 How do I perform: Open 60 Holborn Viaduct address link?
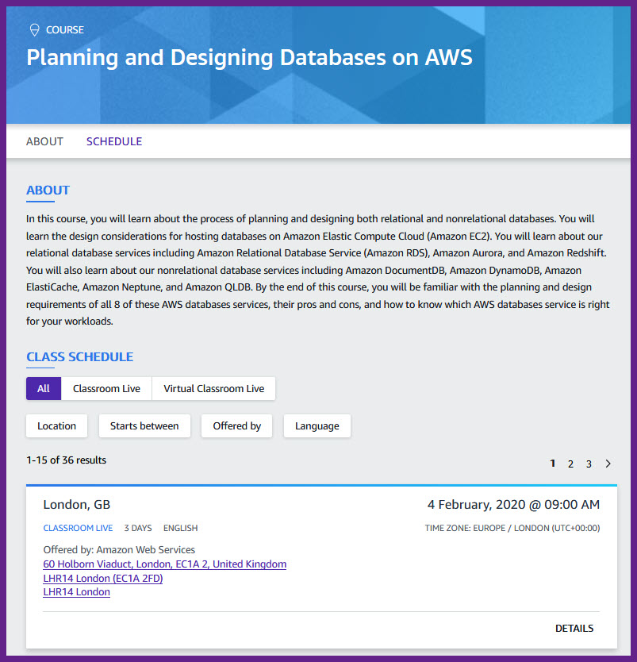click(164, 564)
